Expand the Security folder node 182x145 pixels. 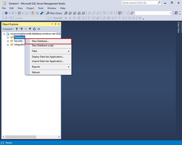[x=8, y=41]
